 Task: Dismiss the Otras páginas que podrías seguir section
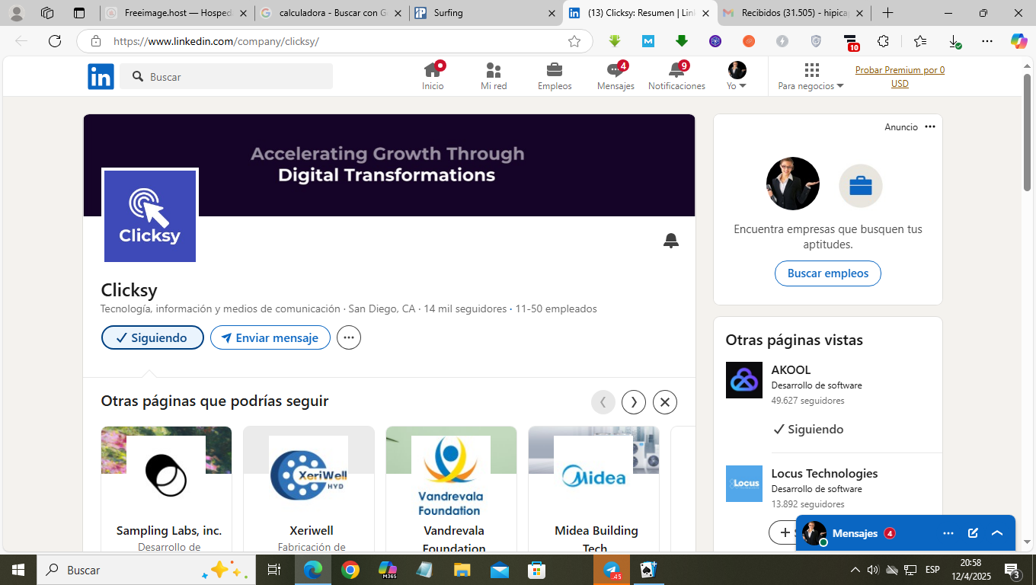pos(665,401)
